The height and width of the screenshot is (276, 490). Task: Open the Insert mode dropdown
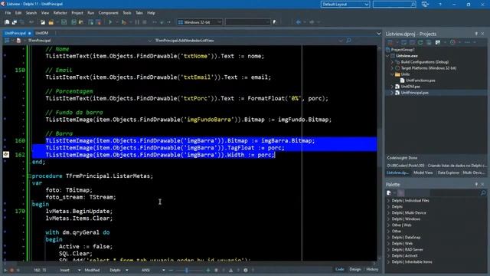(x=79, y=270)
